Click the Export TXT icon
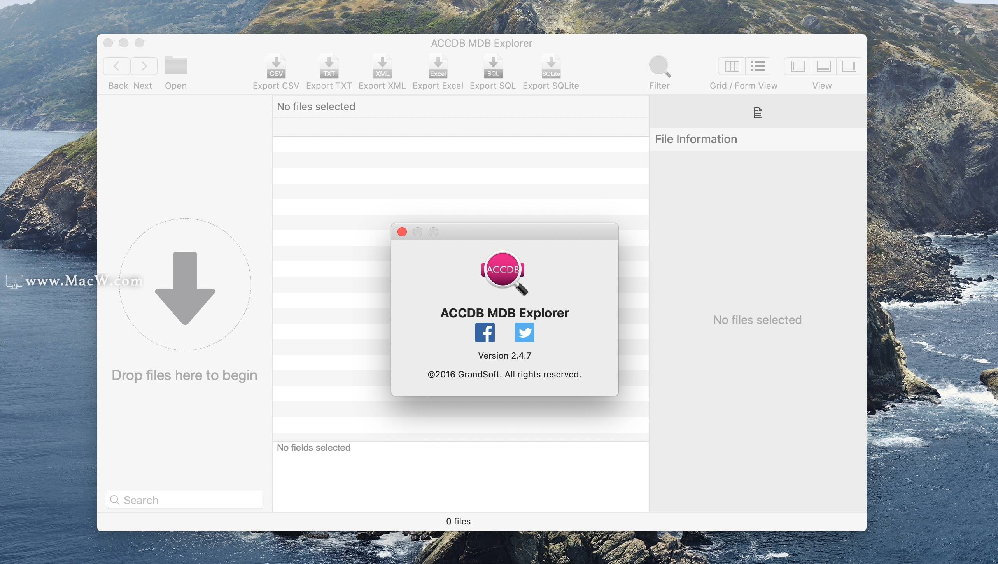This screenshot has height=564, width=998. click(329, 67)
